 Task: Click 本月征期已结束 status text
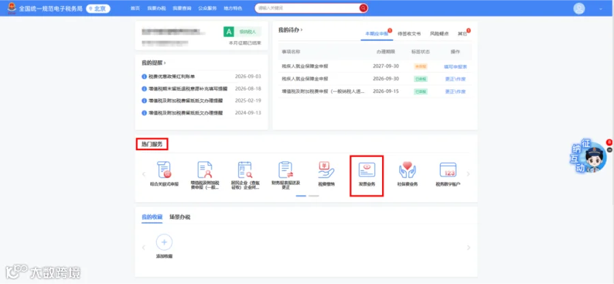(x=245, y=43)
